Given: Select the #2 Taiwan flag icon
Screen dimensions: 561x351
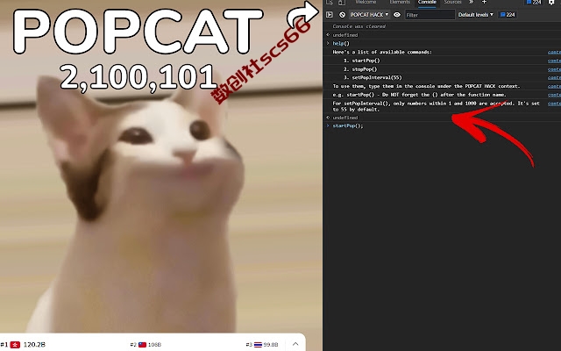Looking at the screenshot, I should click(x=142, y=345).
